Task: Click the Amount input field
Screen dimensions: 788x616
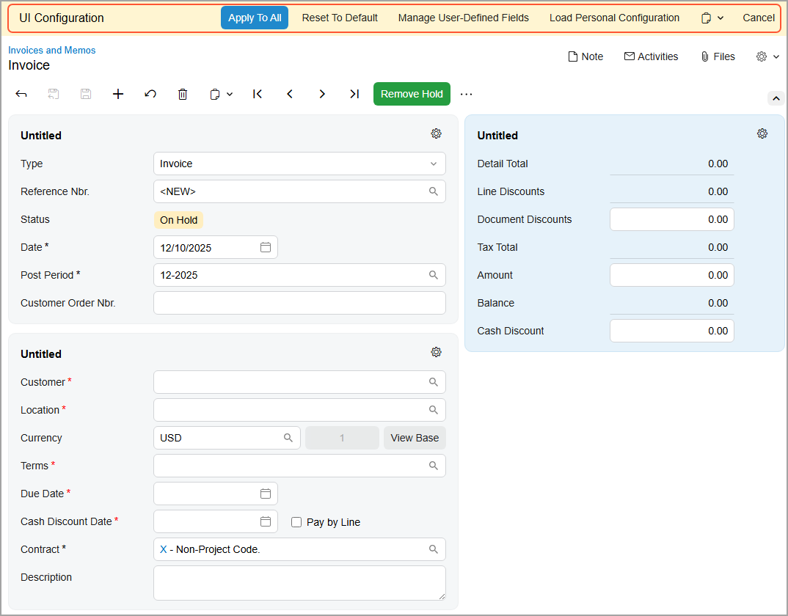Action: (x=672, y=275)
